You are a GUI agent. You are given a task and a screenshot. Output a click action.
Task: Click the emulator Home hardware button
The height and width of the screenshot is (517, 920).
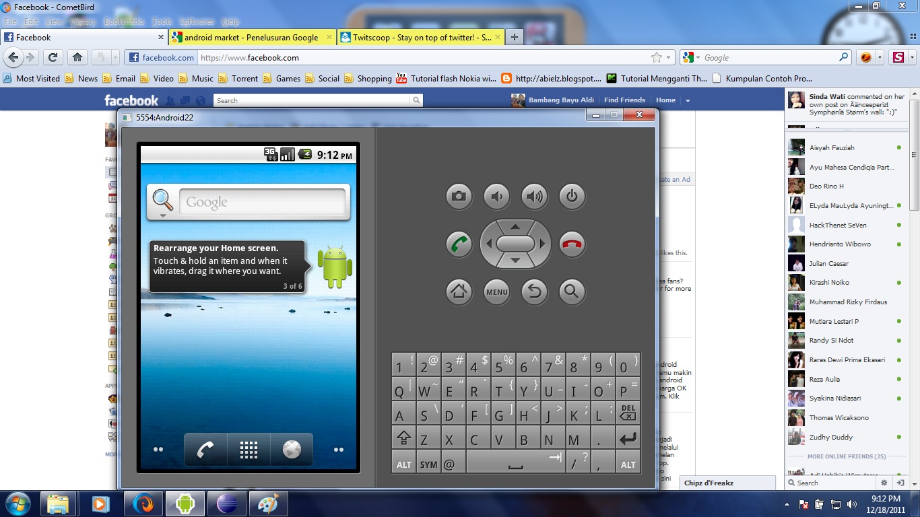click(459, 291)
